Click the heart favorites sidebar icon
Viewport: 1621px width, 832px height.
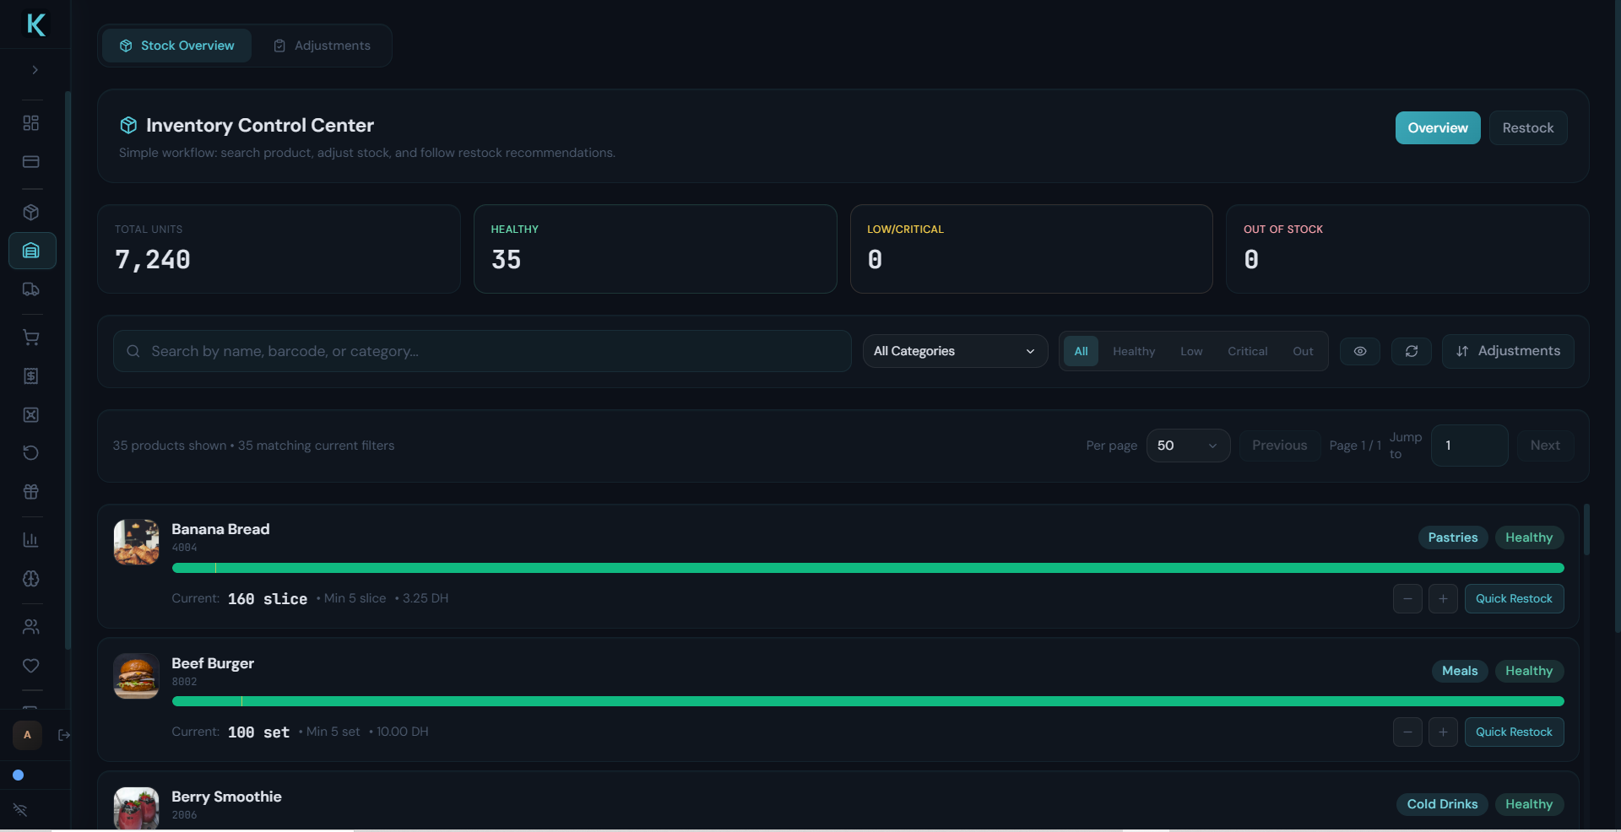(x=31, y=666)
